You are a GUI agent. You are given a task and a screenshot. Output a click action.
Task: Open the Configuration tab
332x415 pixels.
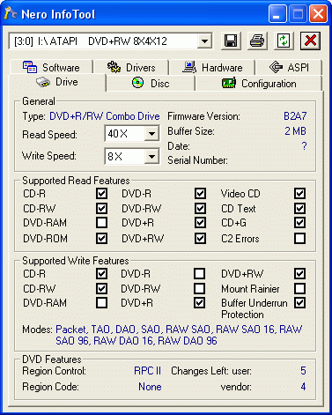click(x=259, y=84)
